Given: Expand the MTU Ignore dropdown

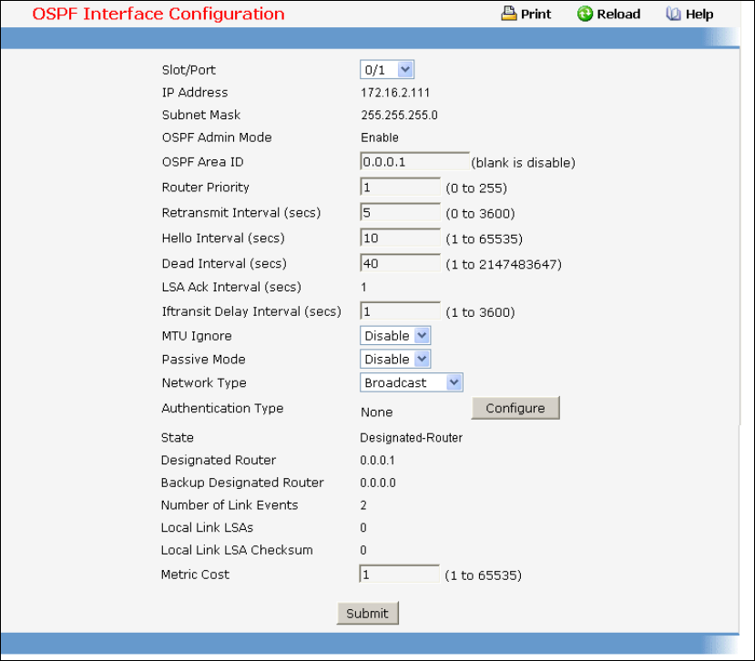Looking at the screenshot, I should [395, 336].
